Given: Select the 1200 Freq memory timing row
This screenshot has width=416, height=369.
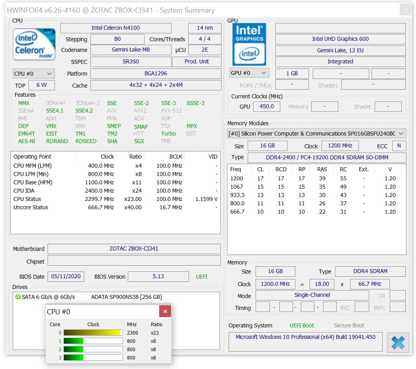Looking at the screenshot, I should coord(316,178).
